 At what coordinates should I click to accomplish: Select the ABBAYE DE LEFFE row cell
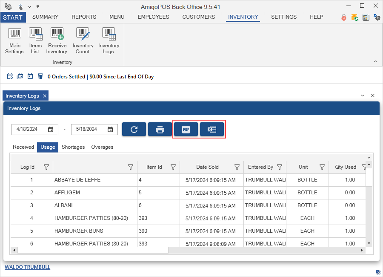95,180
